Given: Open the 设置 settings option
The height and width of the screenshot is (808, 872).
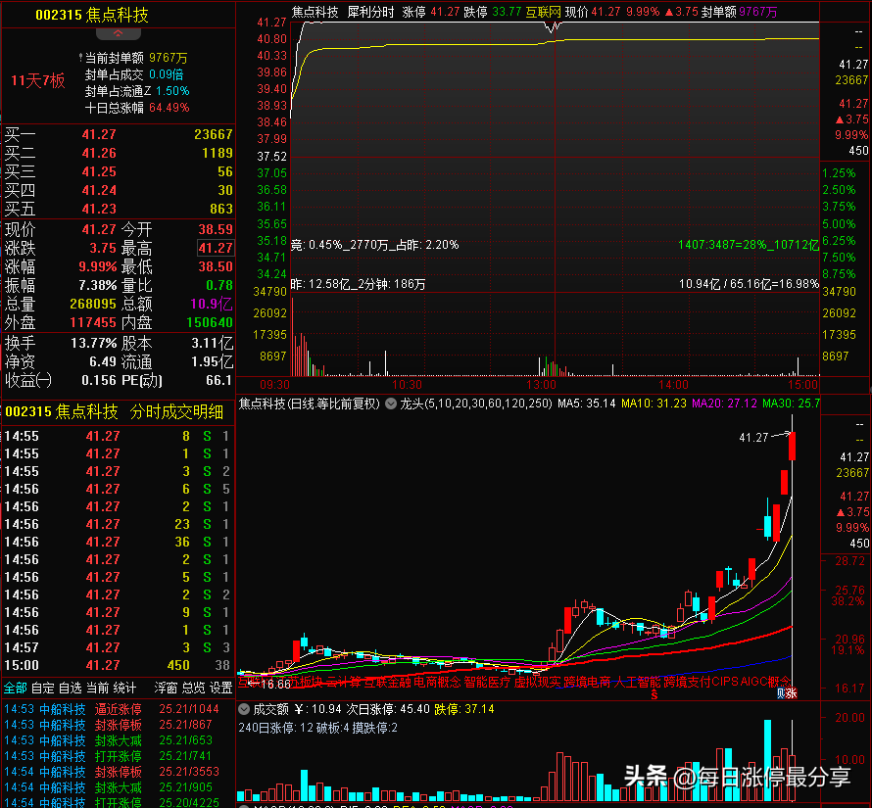Looking at the screenshot, I should pos(220,688).
